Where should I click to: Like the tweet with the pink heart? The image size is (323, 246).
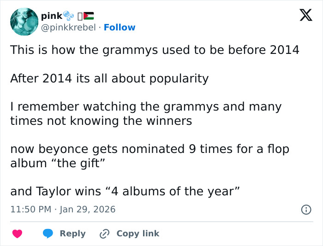17,234
